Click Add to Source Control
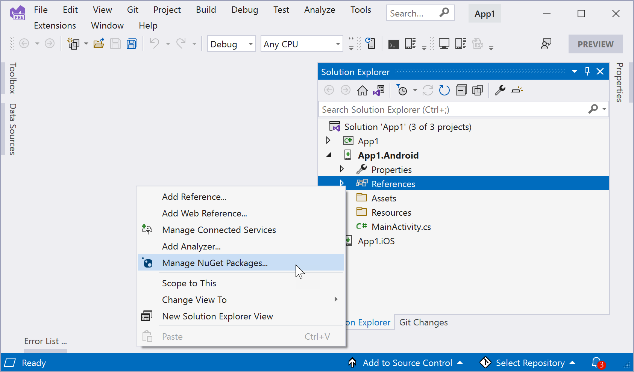This screenshot has width=634, height=372. [407, 363]
